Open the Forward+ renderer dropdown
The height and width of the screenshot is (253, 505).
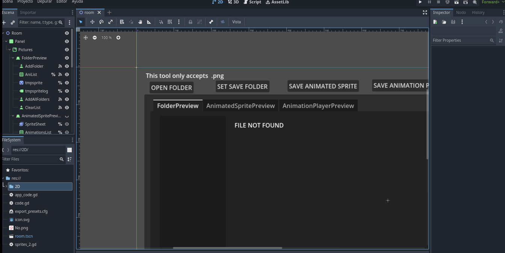click(x=493, y=2)
